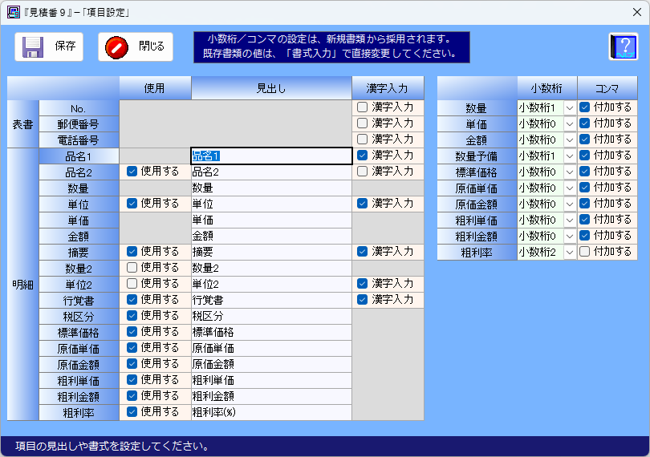Open the help book icon
The width and height of the screenshot is (650, 457).
coord(624,47)
